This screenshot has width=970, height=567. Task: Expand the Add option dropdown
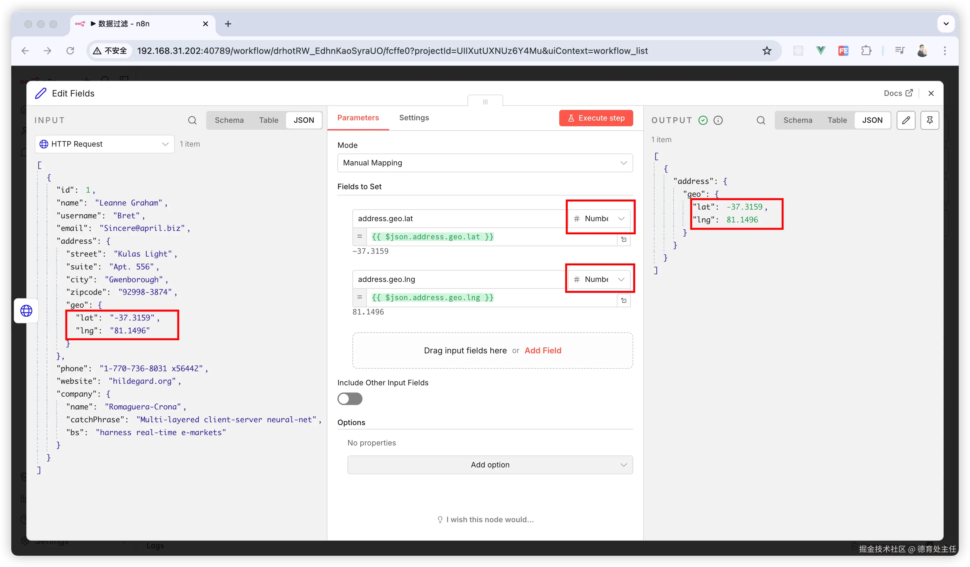pyautogui.click(x=490, y=465)
